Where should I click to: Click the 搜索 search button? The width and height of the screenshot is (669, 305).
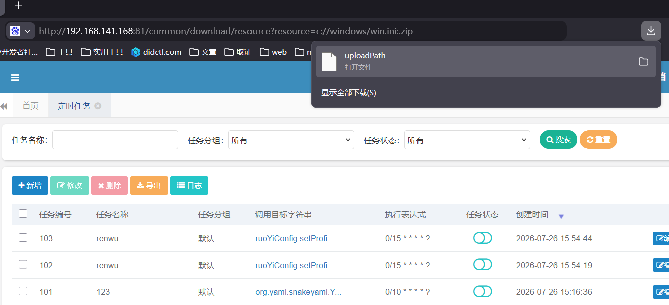(558, 140)
